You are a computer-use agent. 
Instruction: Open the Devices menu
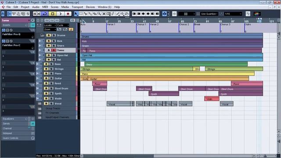[90, 7]
